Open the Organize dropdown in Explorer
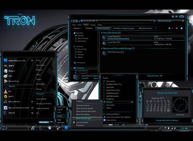Screen dimensions: 193x141 [x=77, y=28]
